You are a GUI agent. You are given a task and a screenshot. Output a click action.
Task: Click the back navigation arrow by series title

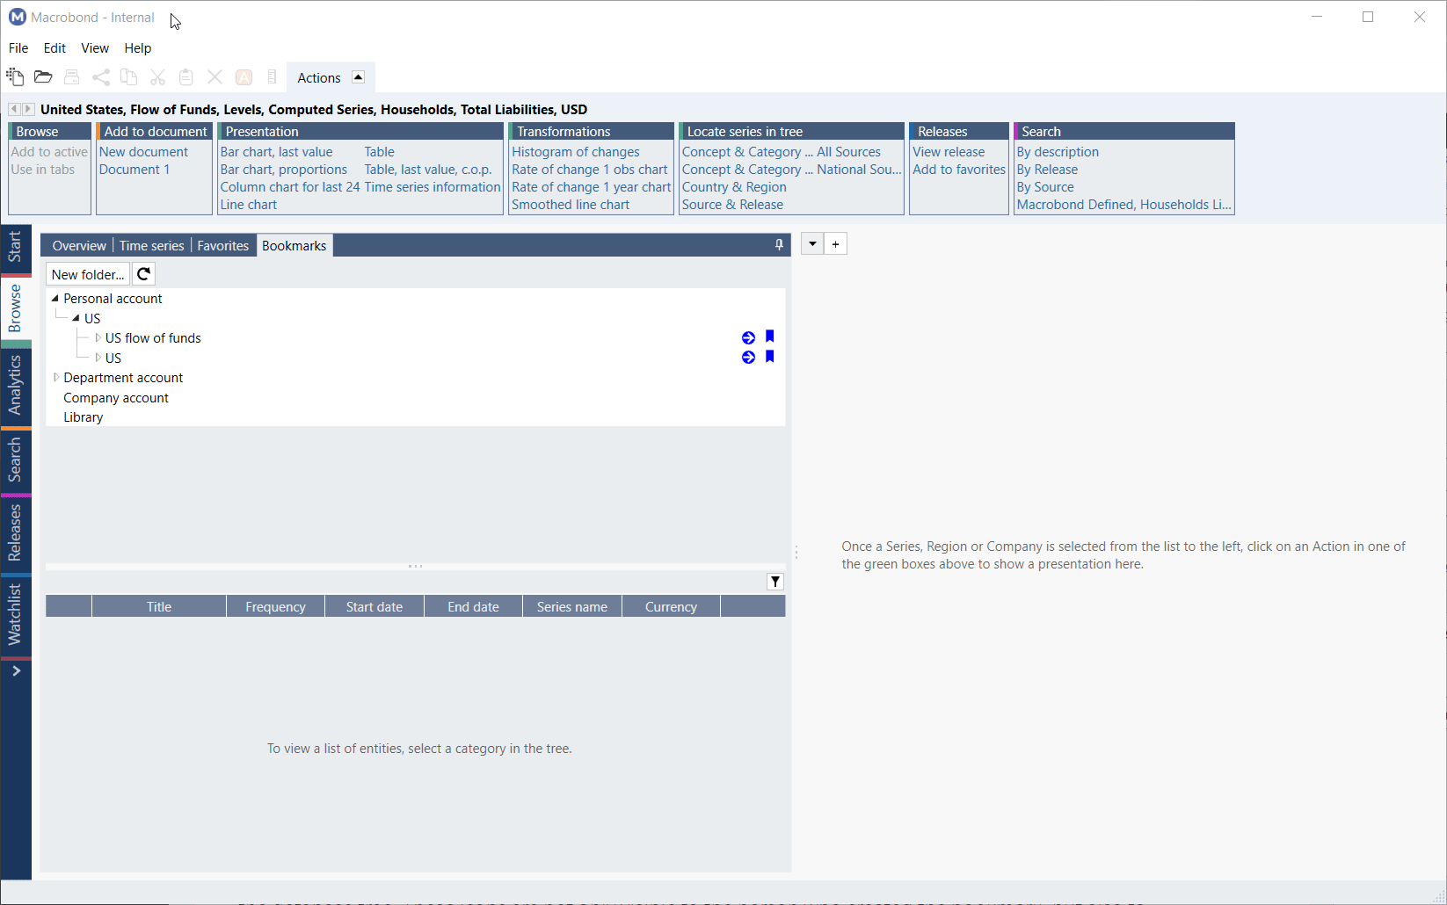click(14, 109)
